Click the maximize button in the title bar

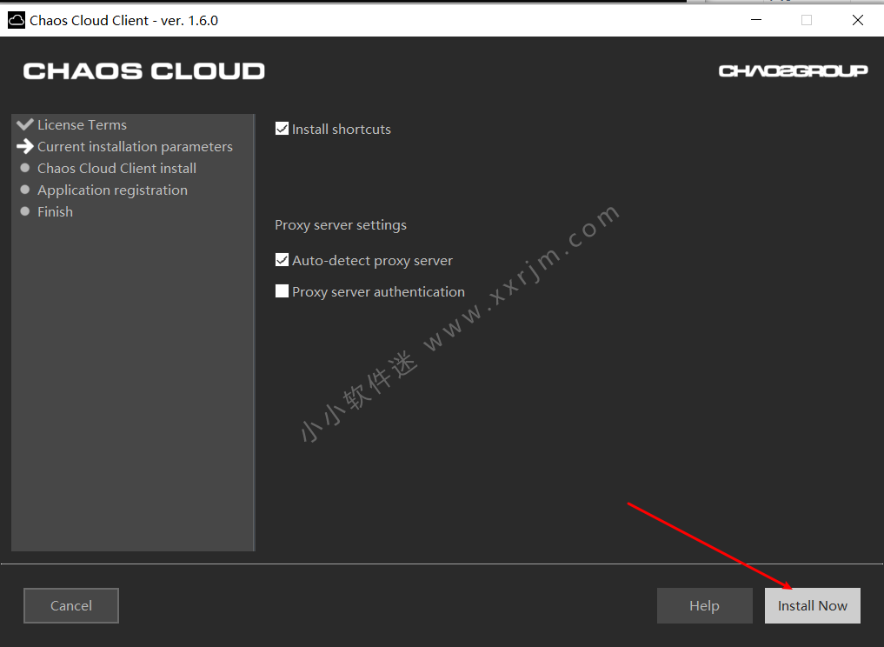pos(807,20)
